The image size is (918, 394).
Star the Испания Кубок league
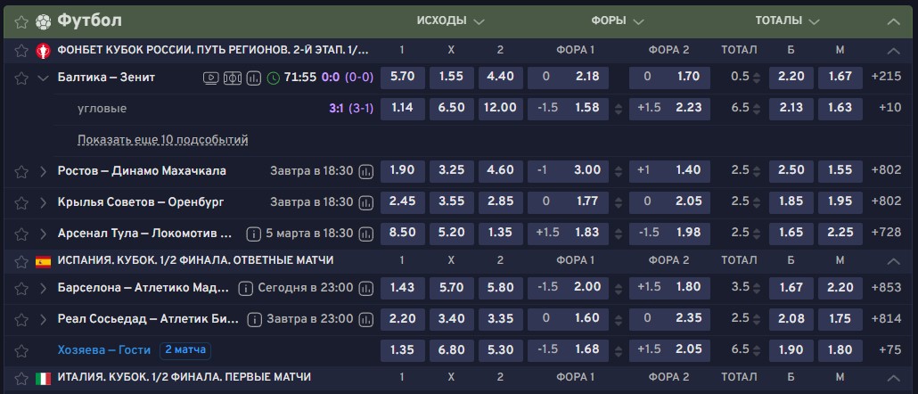(21, 260)
